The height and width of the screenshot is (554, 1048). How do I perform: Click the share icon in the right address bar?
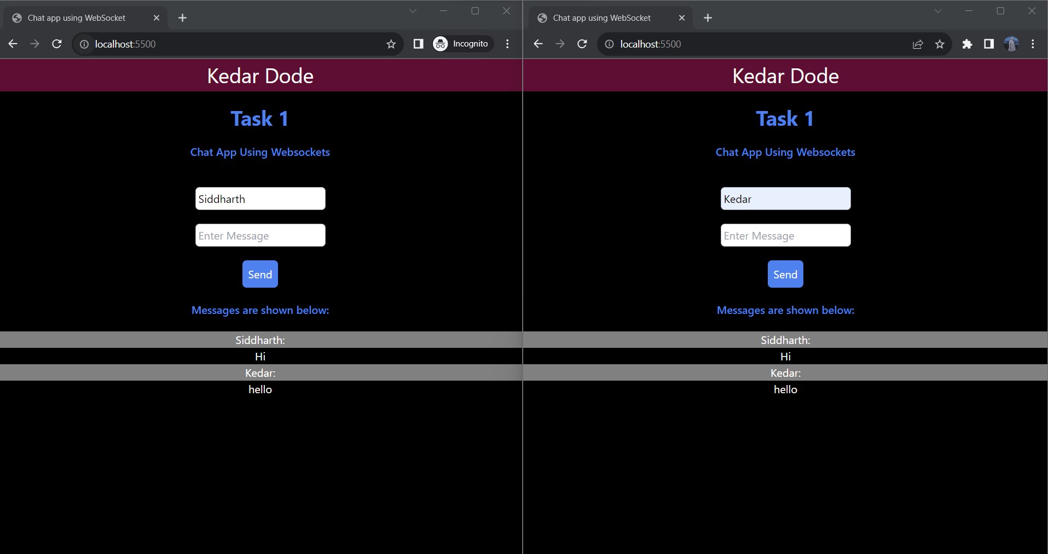click(x=917, y=44)
